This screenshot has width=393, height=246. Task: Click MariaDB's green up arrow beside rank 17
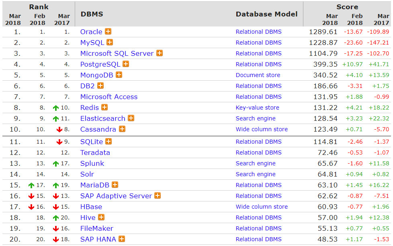coord(31,185)
